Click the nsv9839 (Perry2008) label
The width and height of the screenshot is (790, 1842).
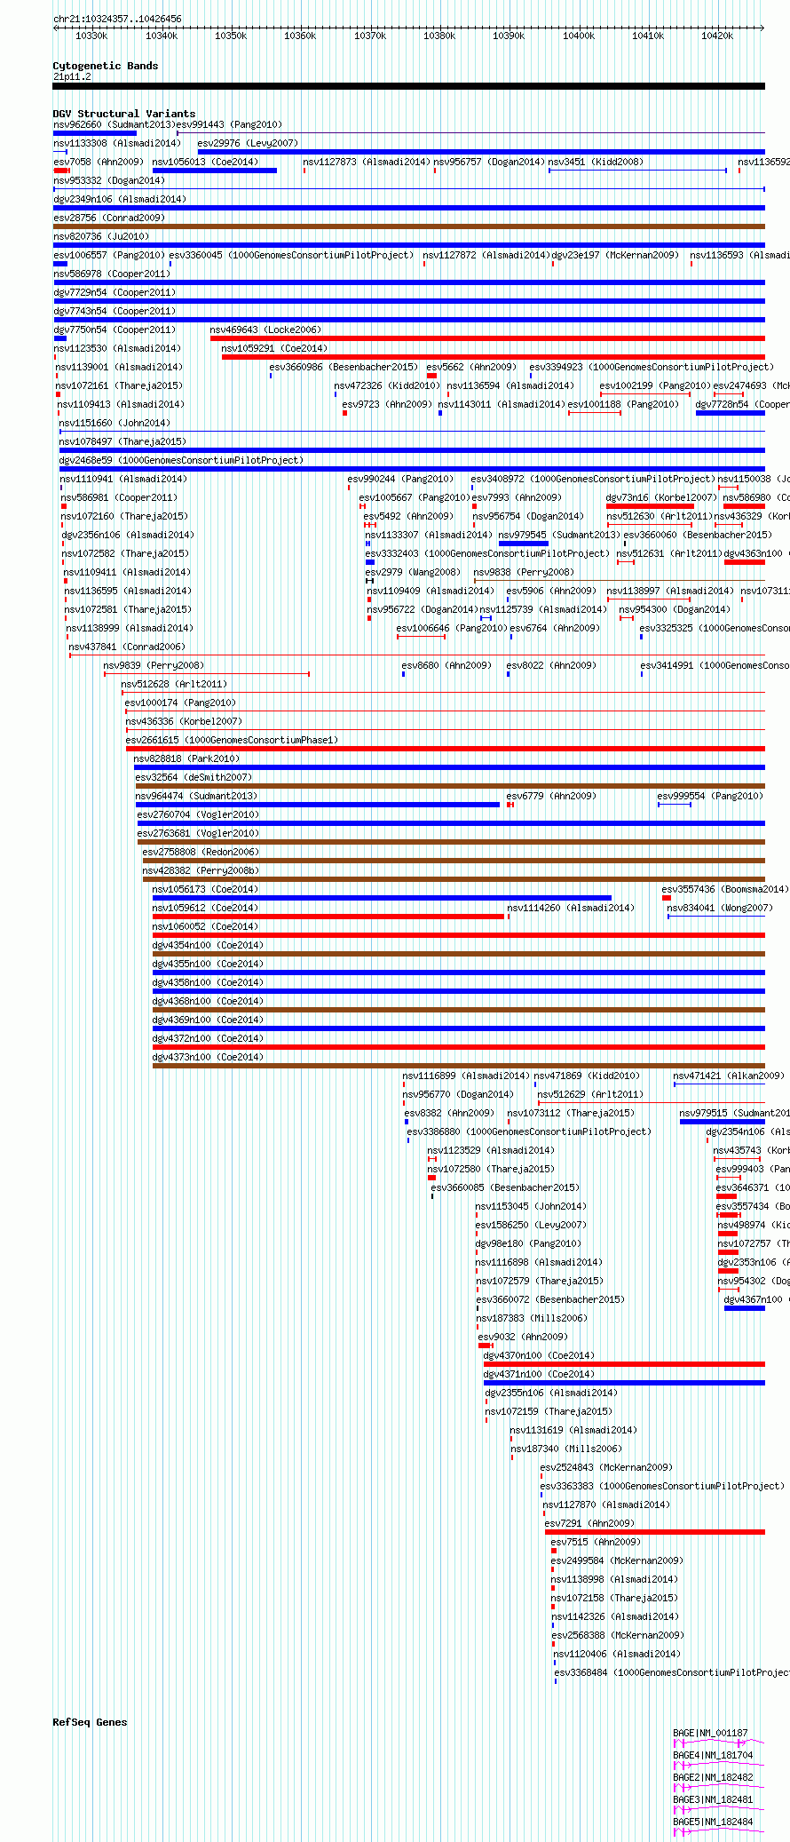pos(154,666)
